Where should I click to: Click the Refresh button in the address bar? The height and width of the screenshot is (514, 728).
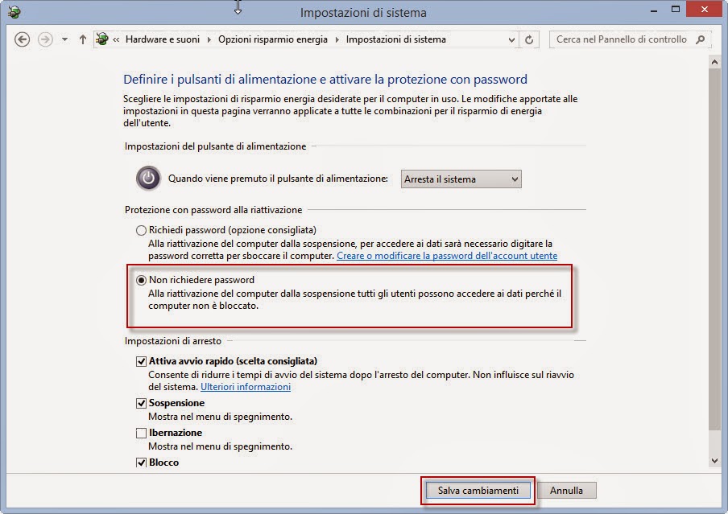[529, 40]
